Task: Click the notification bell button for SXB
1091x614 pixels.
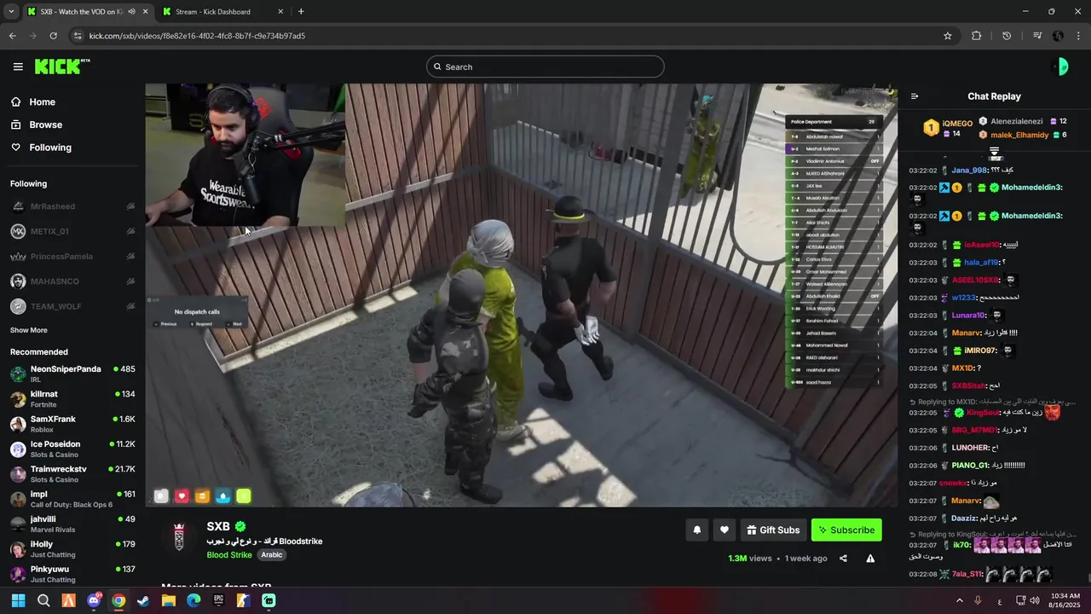Action: [x=696, y=530]
